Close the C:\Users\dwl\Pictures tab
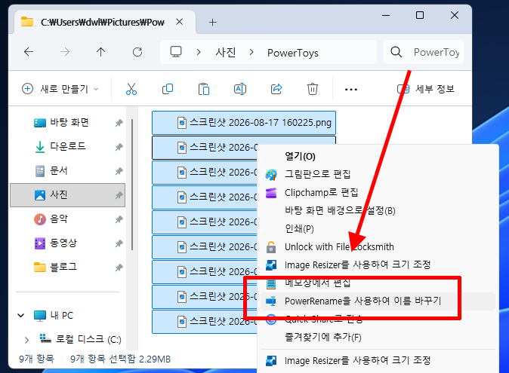This screenshot has width=509, height=373. point(180,22)
